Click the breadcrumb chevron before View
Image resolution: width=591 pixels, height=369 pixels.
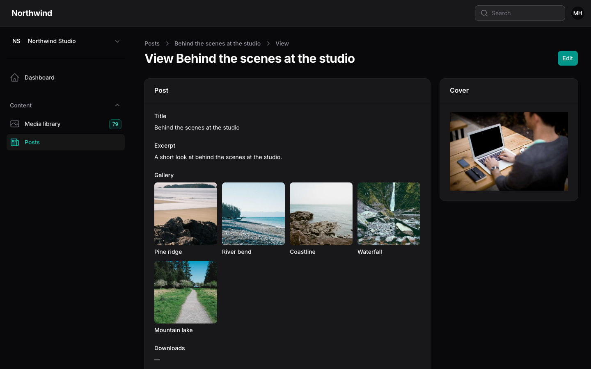coord(268,43)
